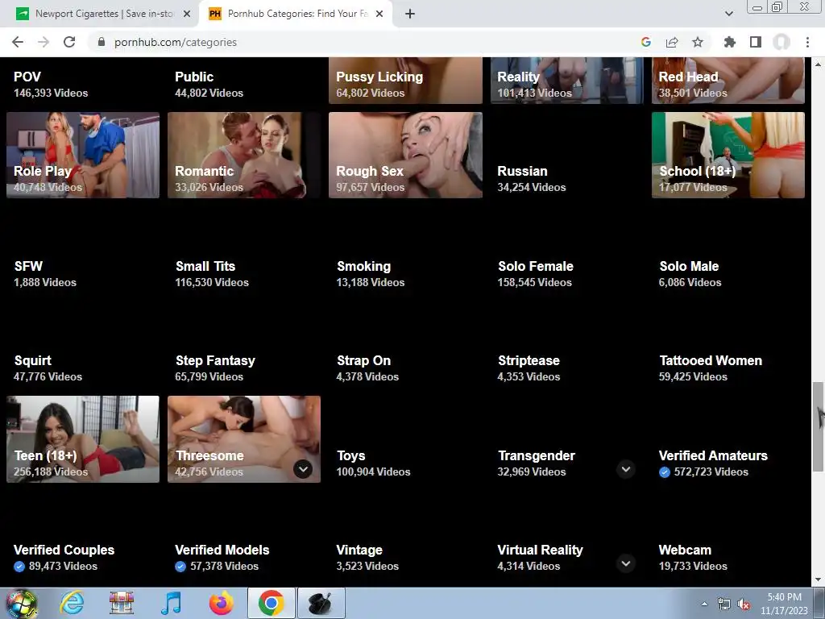Open the Toys category
825x619 pixels.
(x=351, y=456)
